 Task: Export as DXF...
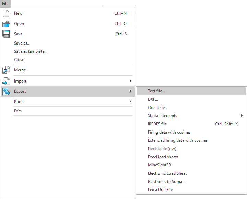[191, 99]
